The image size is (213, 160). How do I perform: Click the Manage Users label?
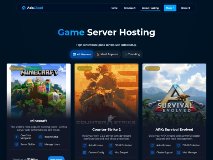[52, 144]
